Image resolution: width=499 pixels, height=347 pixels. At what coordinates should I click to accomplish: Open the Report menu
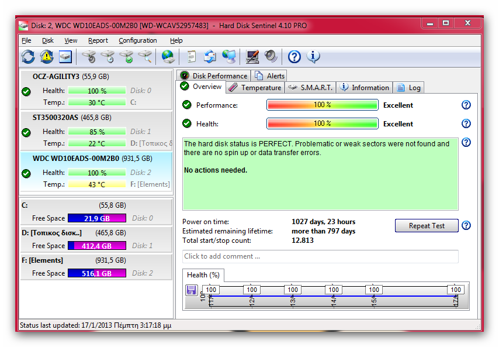click(x=98, y=40)
